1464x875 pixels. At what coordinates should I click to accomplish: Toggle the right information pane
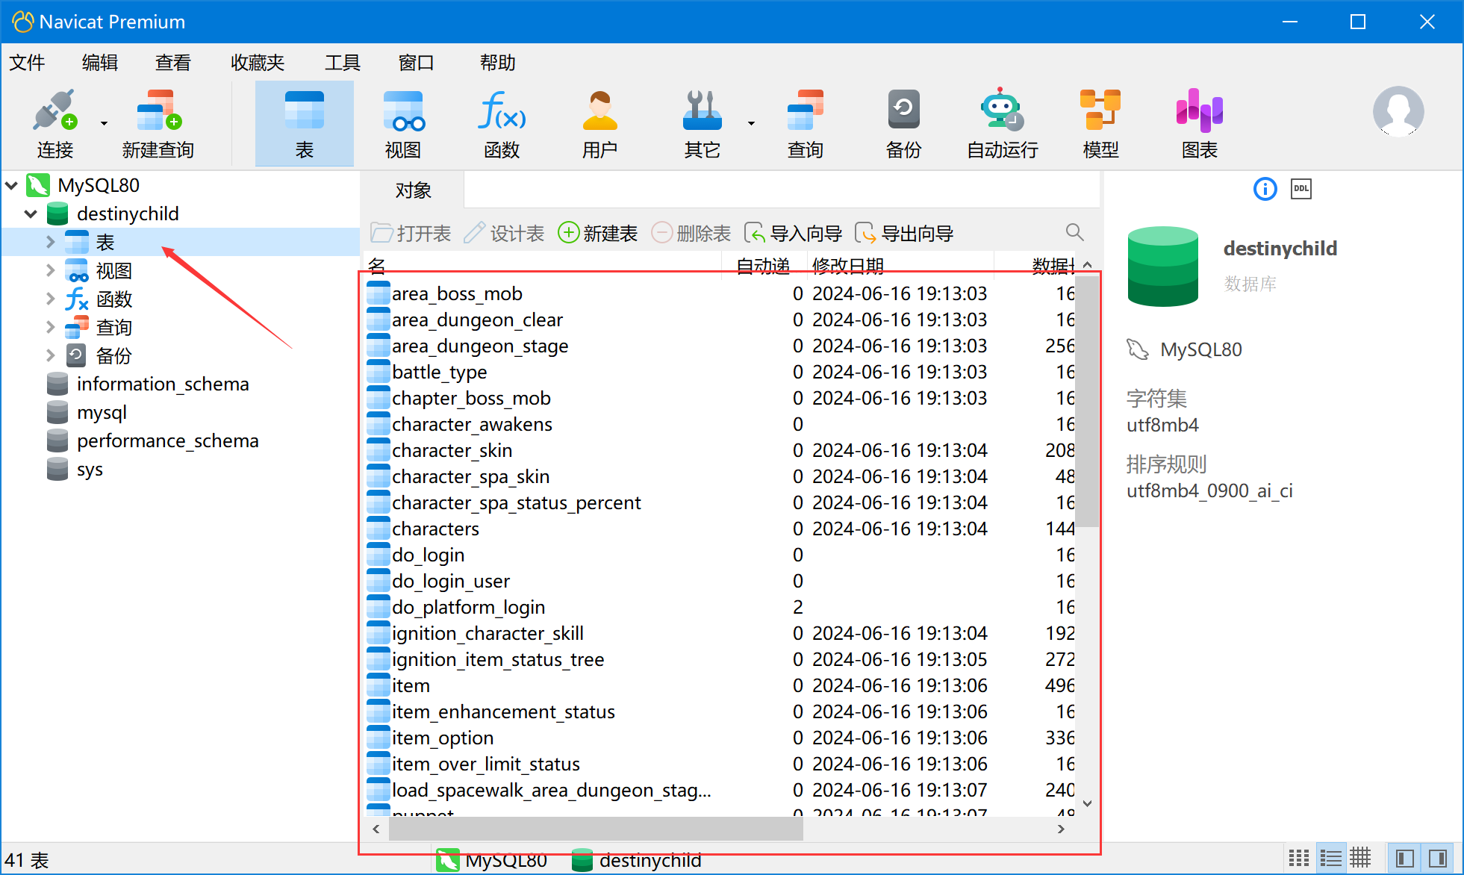(1437, 858)
